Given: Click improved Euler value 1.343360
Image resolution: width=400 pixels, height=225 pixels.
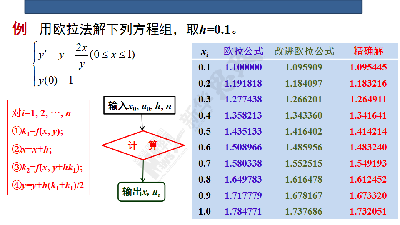Looking at the screenshot, I should 304,115.
